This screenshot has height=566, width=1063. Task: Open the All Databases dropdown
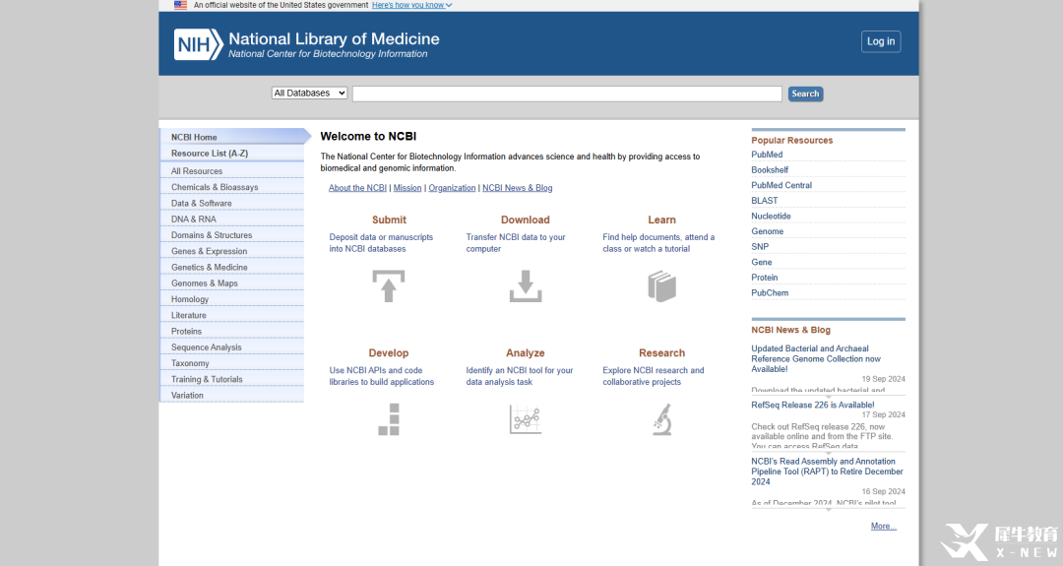(x=310, y=94)
